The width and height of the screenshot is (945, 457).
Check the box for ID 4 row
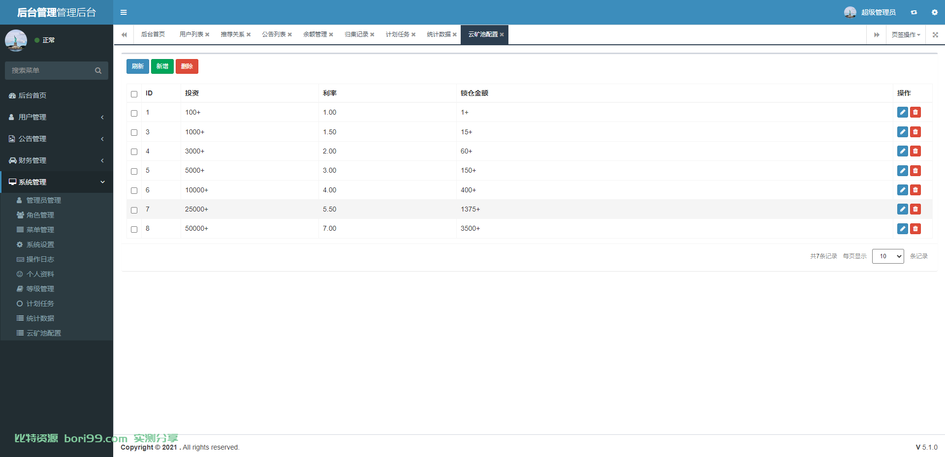point(134,152)
